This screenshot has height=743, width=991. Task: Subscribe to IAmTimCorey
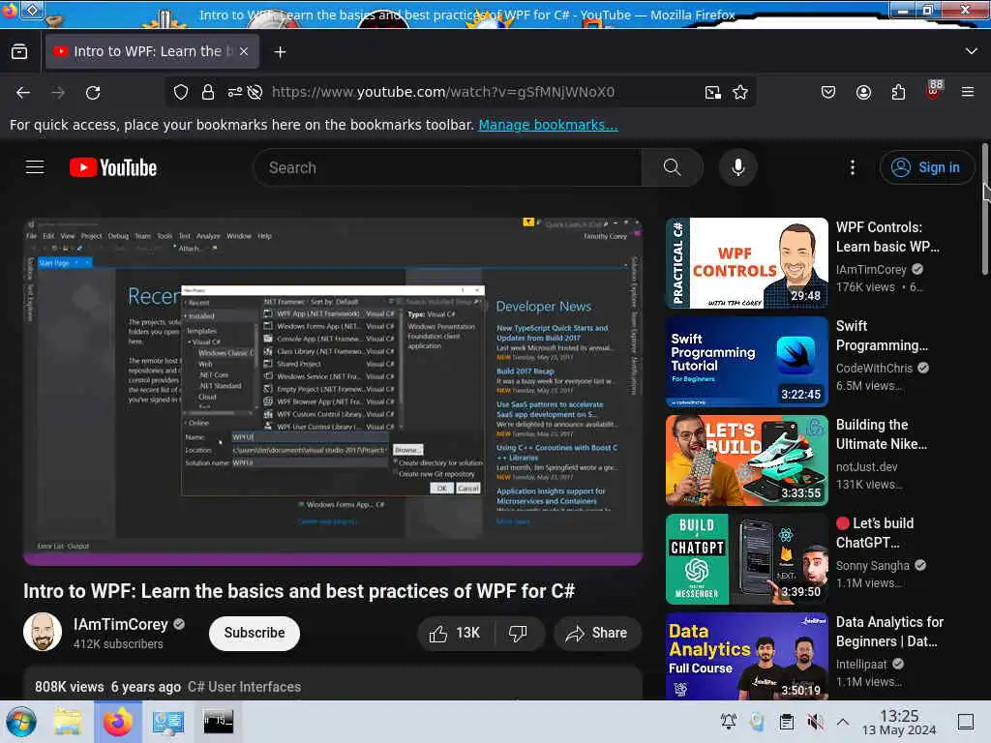pyautogui.click(x=255, y=633)
